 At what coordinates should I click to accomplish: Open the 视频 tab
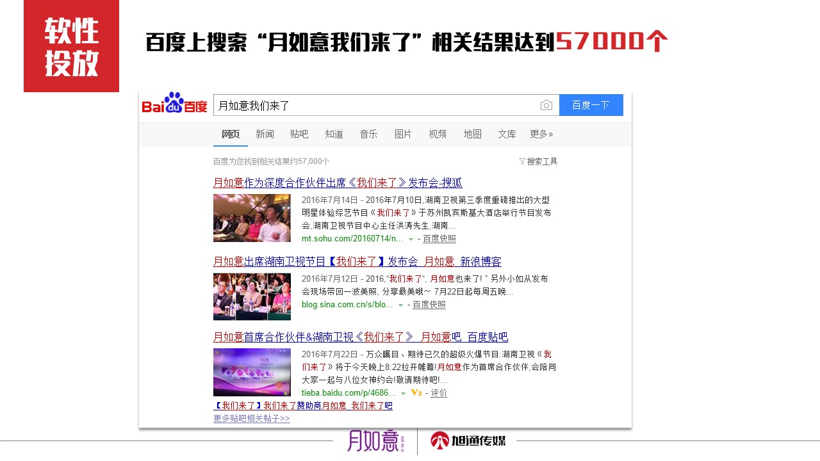pos(438,134)
